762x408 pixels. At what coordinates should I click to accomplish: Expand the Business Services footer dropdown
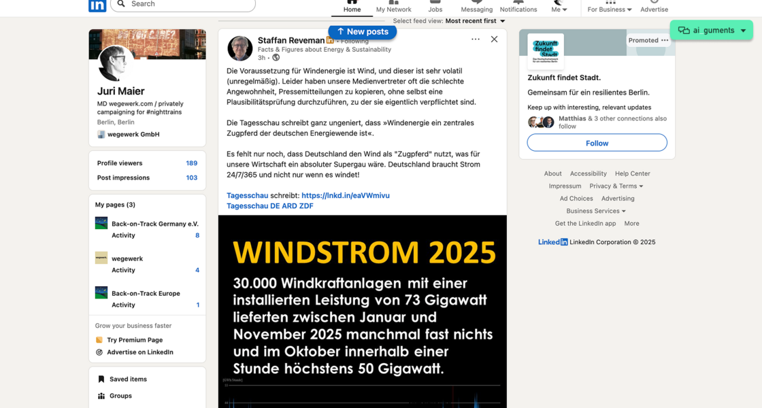(596, 211)
